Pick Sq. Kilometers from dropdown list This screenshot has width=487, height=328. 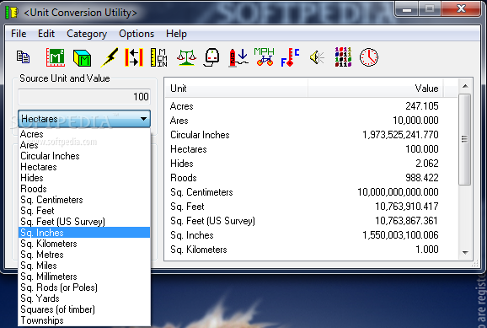click(84, 244)
